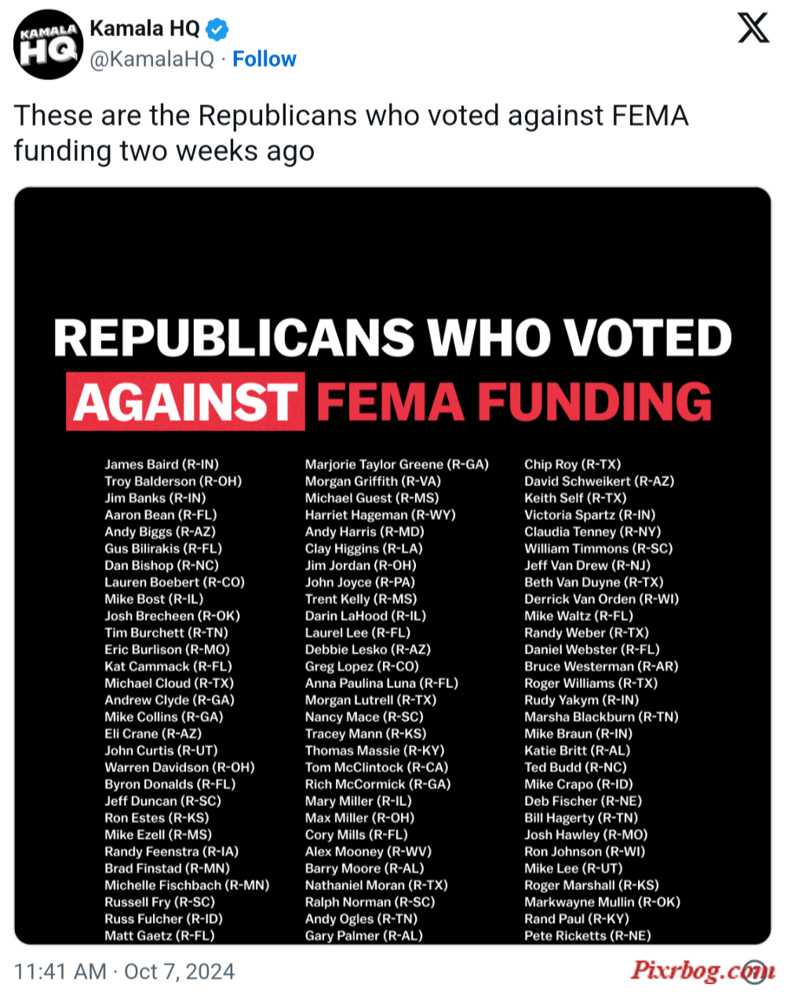Click Gary Palmer (R-AL) in the list
Image resolution: width=791 pixels, height=996 pixels.
363,936
